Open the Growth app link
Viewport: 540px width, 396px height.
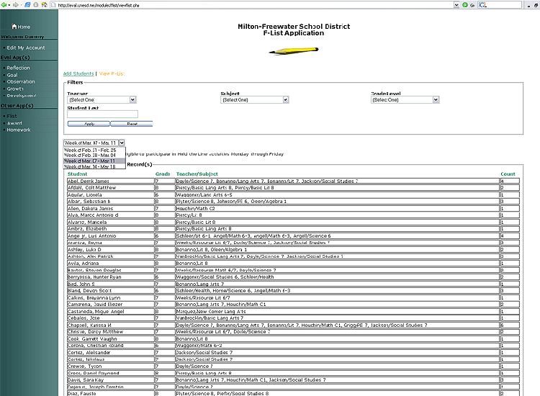tap(15, 89)
